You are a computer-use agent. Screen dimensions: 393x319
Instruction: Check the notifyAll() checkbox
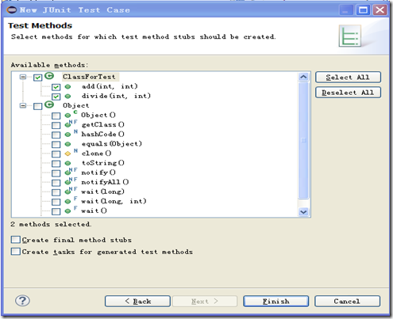[56, 183]
